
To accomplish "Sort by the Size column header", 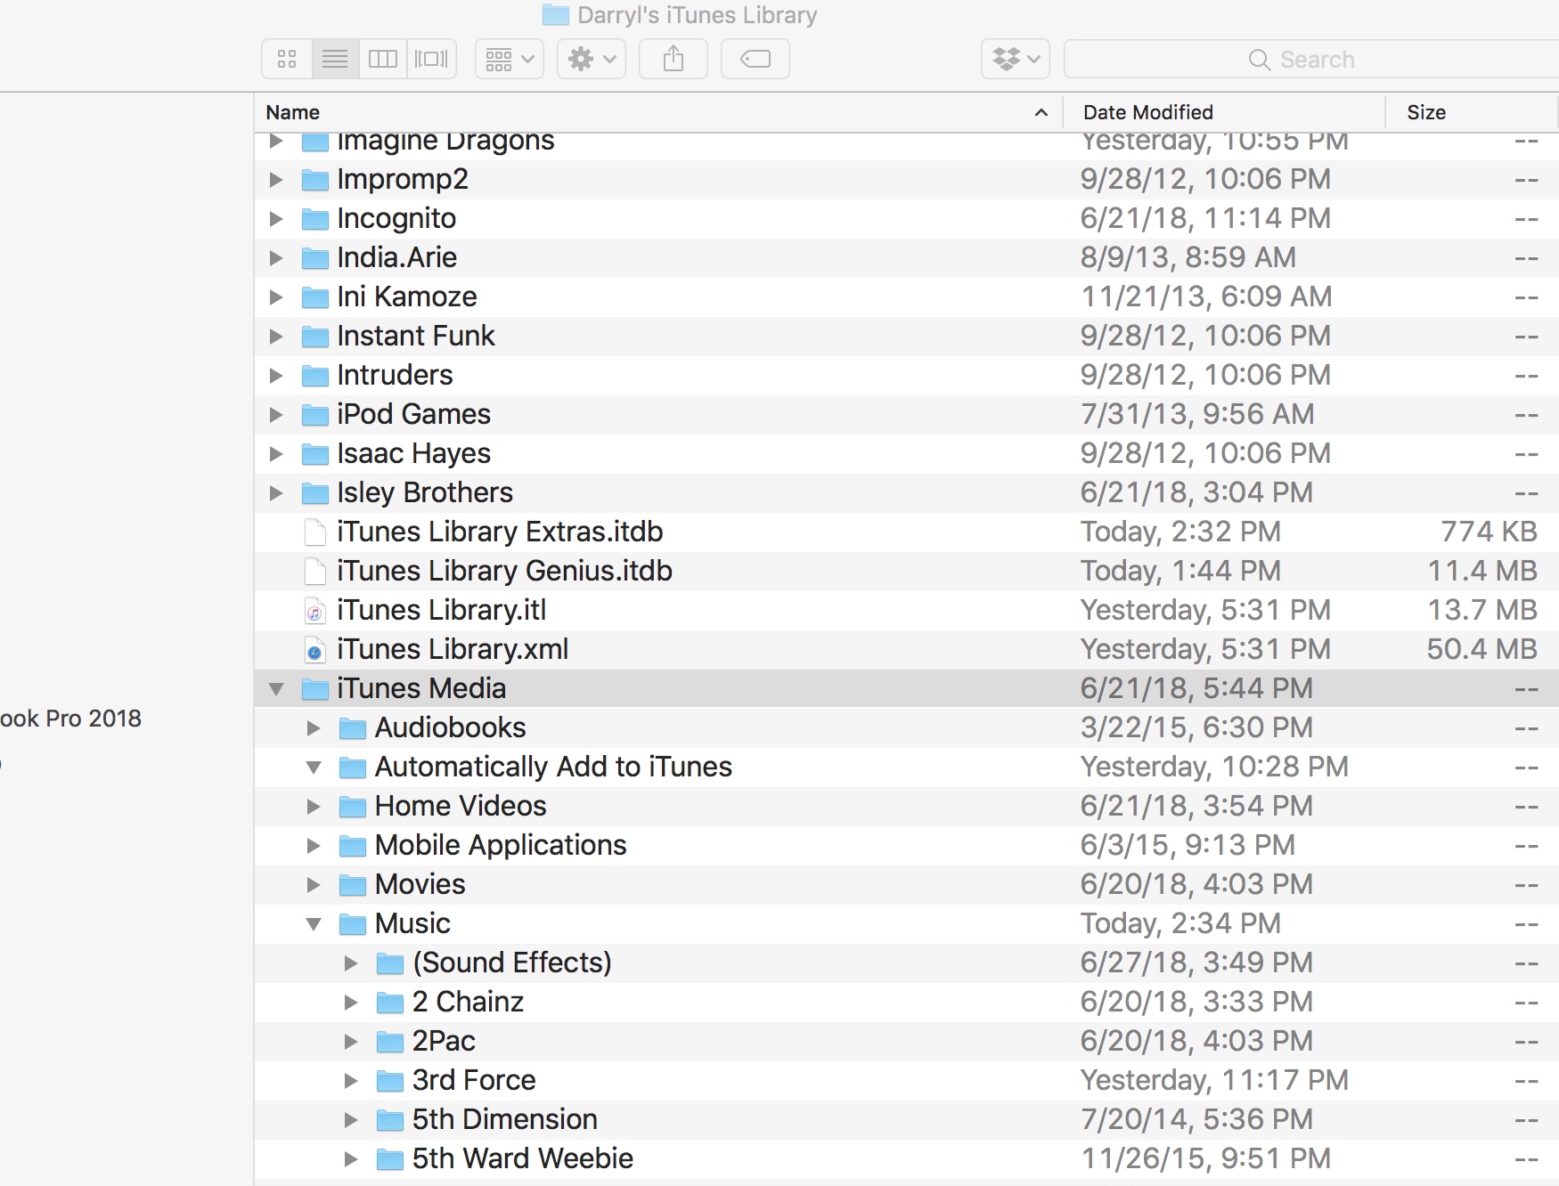I will point(1472,112).
